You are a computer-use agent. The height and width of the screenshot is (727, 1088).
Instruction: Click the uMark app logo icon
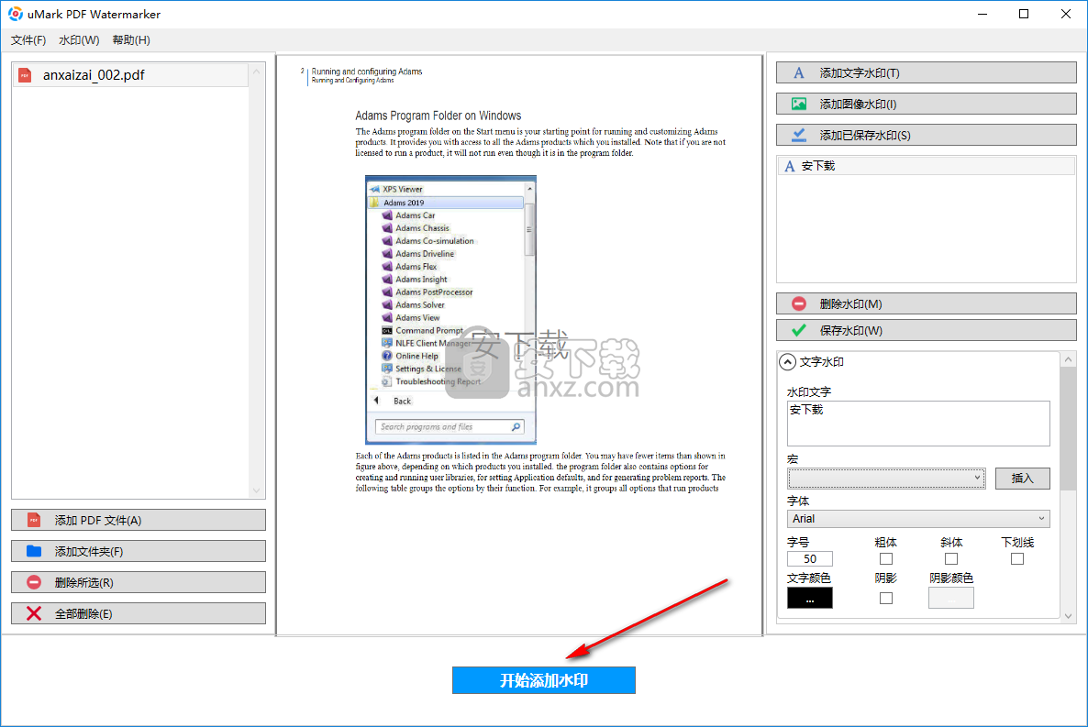point(15,14)
